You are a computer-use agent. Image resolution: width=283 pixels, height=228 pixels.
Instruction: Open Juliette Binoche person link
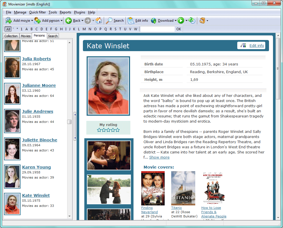[x=39, y=140]
